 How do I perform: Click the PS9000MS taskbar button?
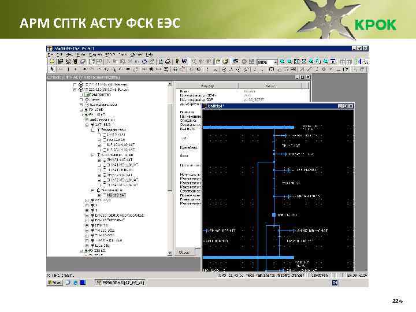coord(121,283)
